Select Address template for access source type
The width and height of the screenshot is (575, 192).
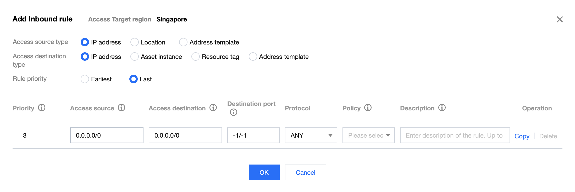(183, 42)
